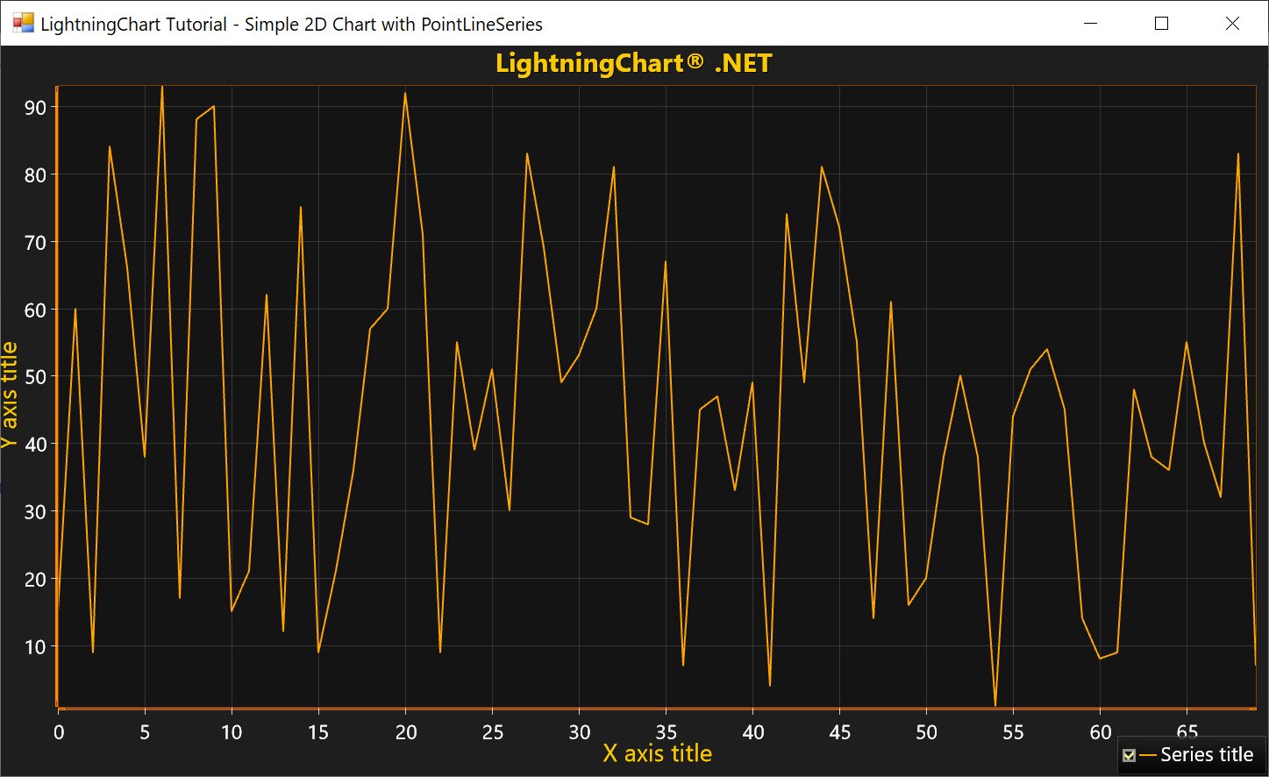Click the X axis label 45
Image resolution: width=1269 pixels, height=777 pixels.
[x=840, y=732]
